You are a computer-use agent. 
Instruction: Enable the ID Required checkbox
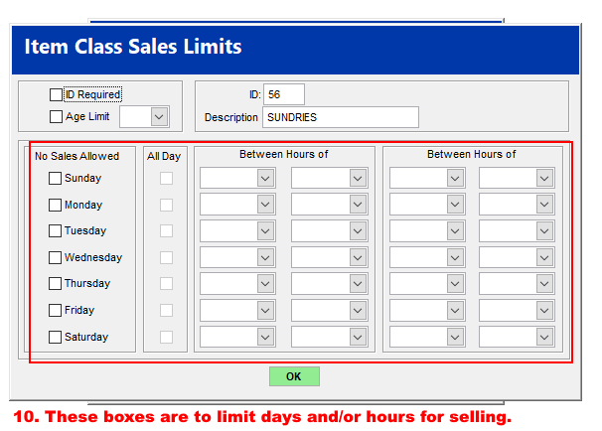[56, 95]
